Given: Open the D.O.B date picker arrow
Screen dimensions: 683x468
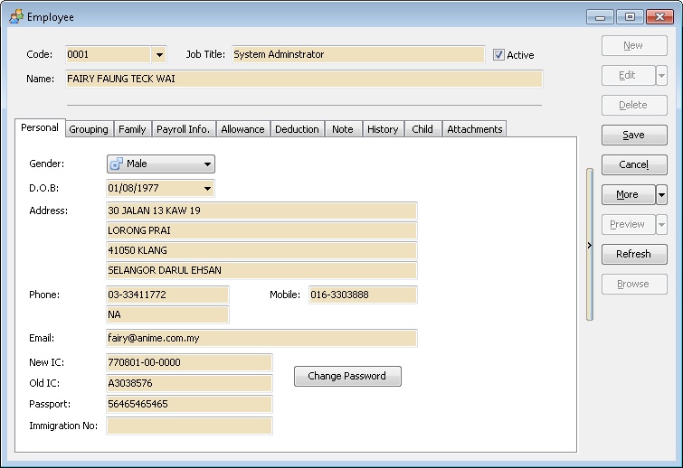Looking at the screenshot, I should (207, 188).
